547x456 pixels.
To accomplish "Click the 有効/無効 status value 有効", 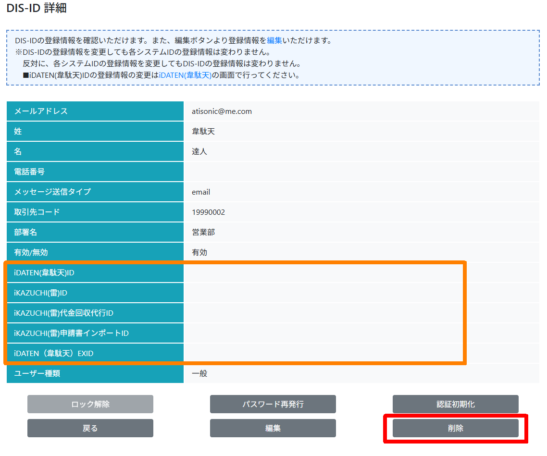I will pos(199,253).
